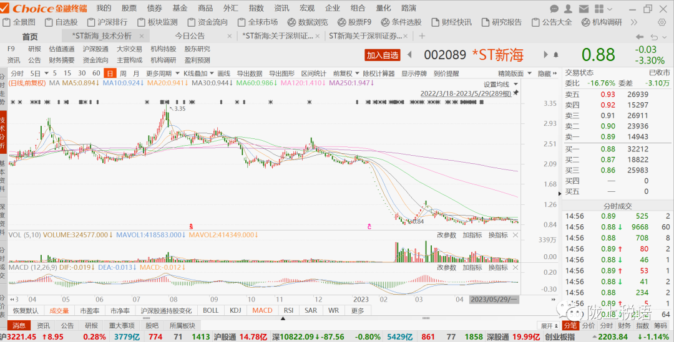674x342 pixels.
Task: Click 区间统计 button
Action: coord(313,74)
